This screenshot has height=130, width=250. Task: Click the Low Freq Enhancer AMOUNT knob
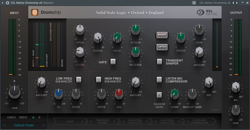tap(42, 82)
